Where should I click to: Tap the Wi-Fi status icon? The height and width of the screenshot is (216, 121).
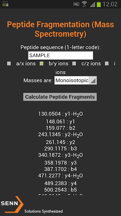84,4
